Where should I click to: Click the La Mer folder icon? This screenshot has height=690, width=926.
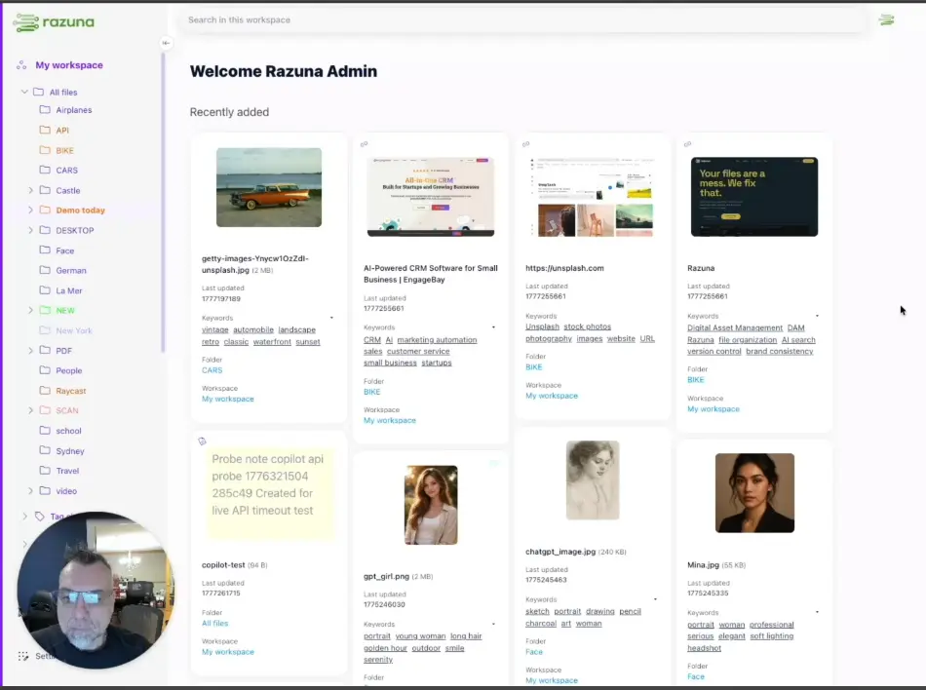[45, 289]
